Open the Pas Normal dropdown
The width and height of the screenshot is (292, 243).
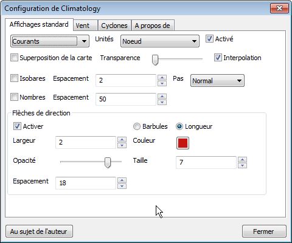coord(217,81)
